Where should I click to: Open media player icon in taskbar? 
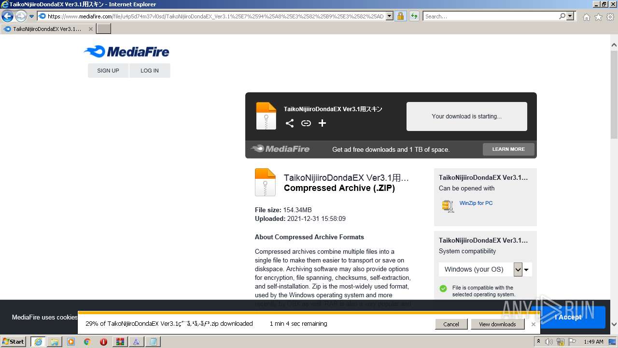click(x=71, y=342)
